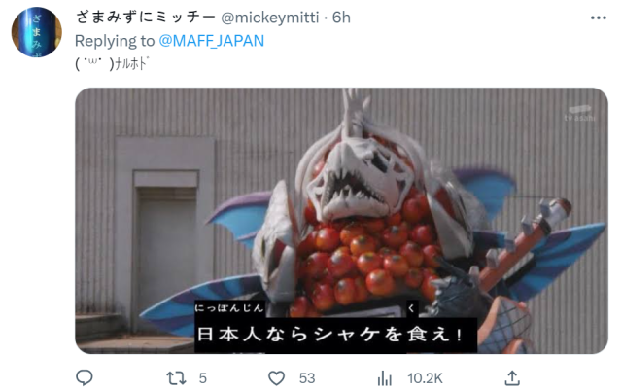Image resolution: width=622 pixels, height=392 pixels.
Task: Click the like count showing 53
Action: click(307, 378)
